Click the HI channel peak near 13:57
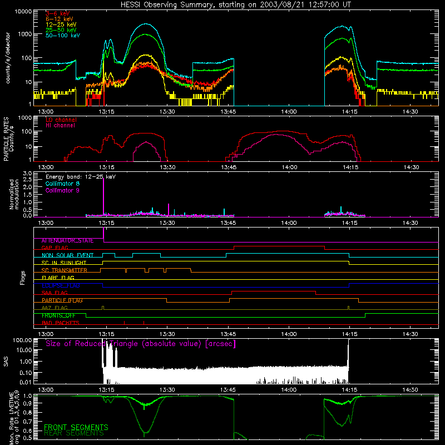This screenshot has width=445, height=445. click(x=276, y=135)
